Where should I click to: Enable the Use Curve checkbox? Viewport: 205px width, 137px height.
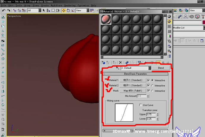[x=141, y=105]
